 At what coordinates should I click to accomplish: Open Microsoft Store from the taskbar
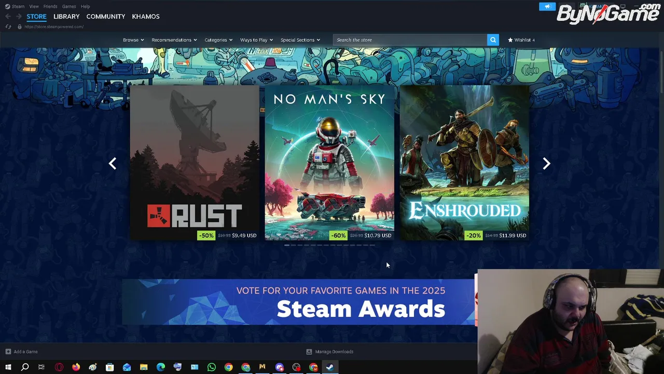(x=109, y=367)
